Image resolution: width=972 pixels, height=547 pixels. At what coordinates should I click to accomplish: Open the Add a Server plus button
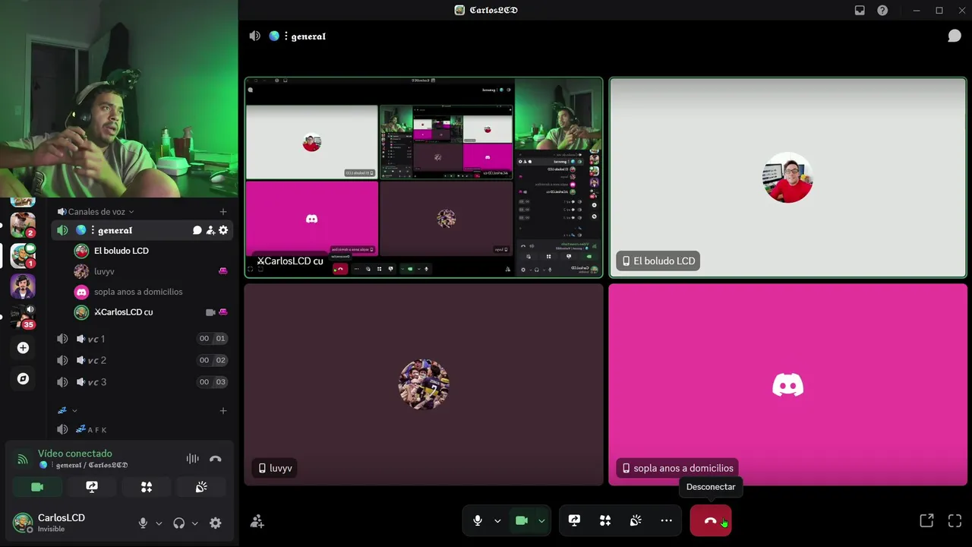tap(23, 348)
